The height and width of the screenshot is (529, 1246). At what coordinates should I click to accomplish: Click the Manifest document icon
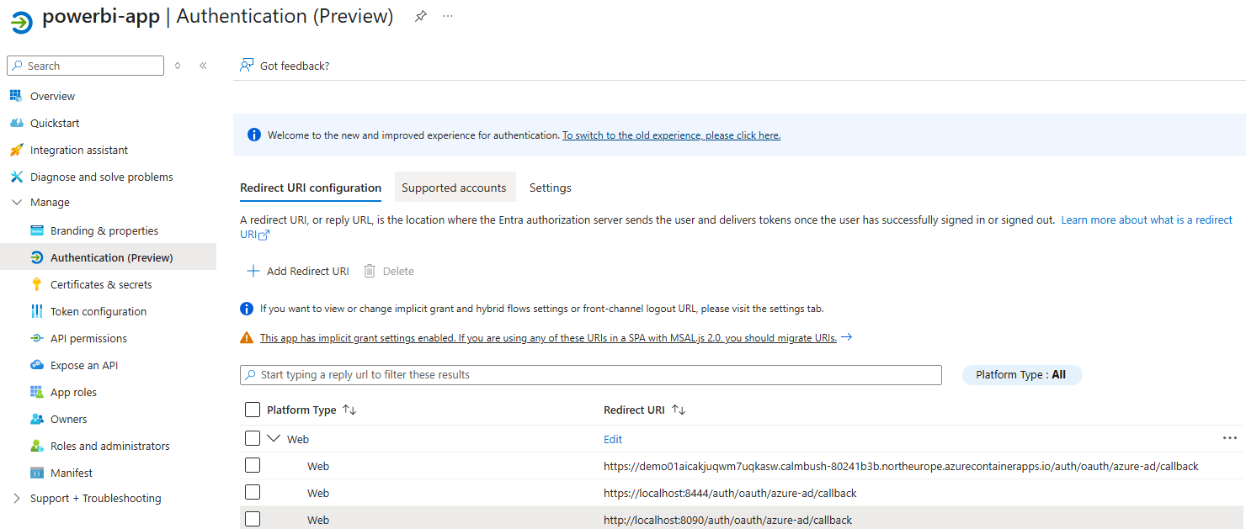click(x=36, y=473)
